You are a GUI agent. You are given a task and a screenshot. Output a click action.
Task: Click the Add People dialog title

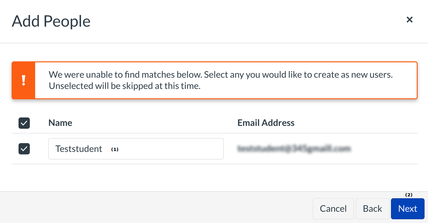(51, 21)
